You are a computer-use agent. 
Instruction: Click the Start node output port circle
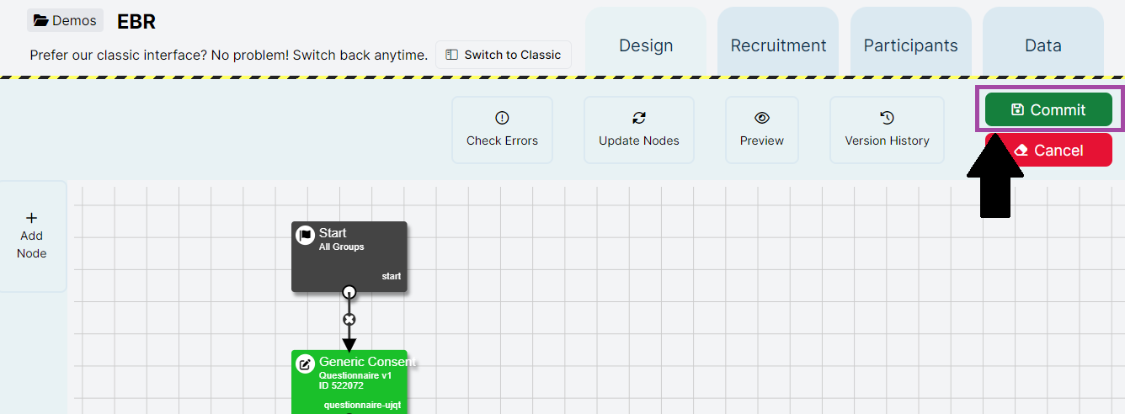(x=349, y=292)
